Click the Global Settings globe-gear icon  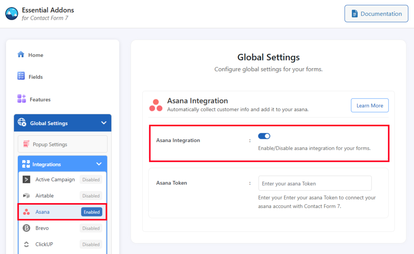[22, 122]
